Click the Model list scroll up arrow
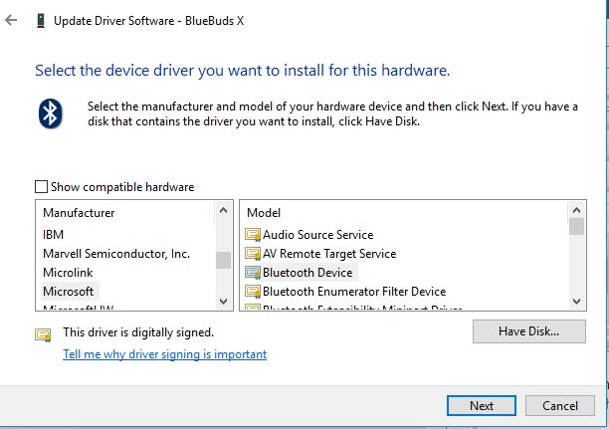 coord(577,211)
